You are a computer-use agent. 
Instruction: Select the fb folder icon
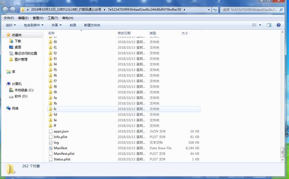[50, 103]
